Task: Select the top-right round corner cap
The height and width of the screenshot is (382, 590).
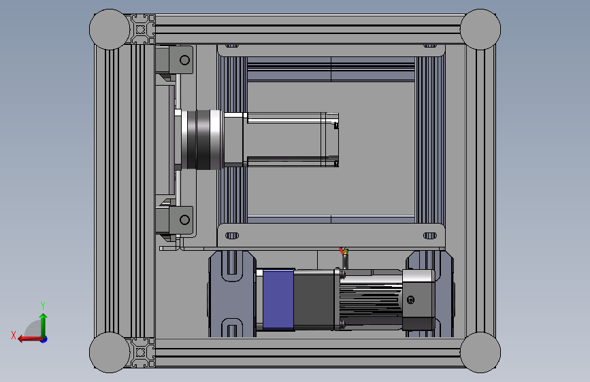Action: click(x=480, y=29)
